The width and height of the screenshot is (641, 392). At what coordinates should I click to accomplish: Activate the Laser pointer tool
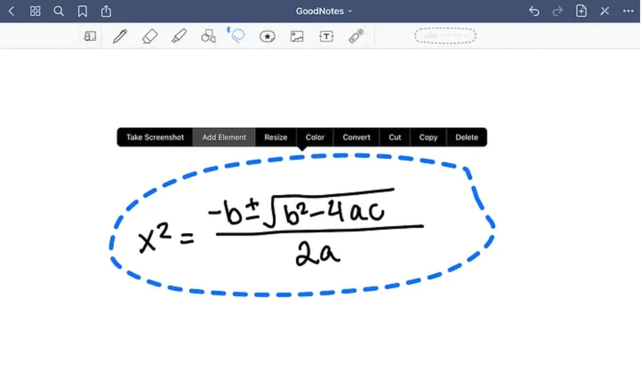click(356, 36)
